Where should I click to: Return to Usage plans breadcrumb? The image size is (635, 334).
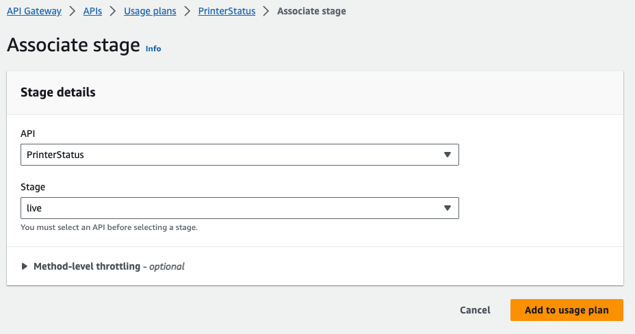pyautogui.click(x=150, y=12)
